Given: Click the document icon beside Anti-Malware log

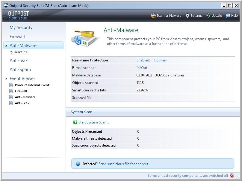Looking at the screenshot, I should [x=11, y=97].
